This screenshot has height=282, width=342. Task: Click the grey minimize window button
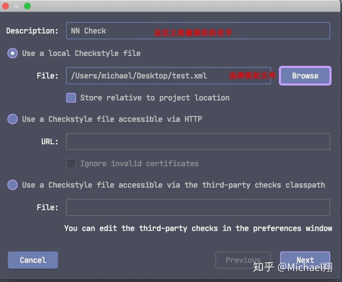pyautogui.click(x=16, y=6)
